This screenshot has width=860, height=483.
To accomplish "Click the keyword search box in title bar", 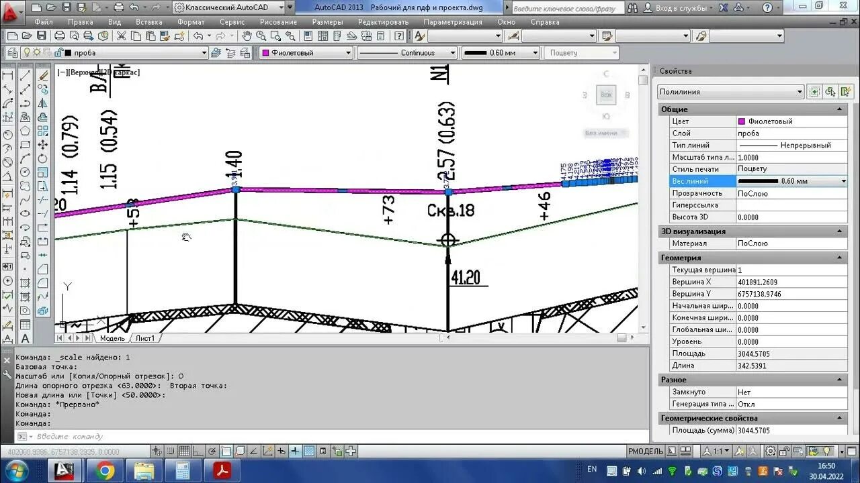I will point(567,8).
